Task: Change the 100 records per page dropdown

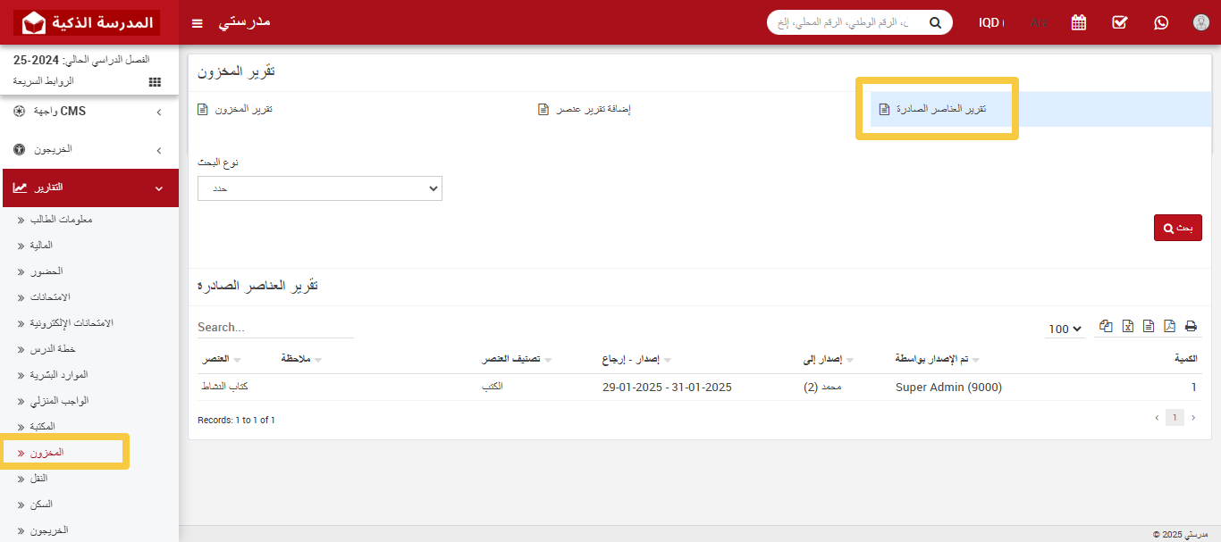Action: 1065,329
